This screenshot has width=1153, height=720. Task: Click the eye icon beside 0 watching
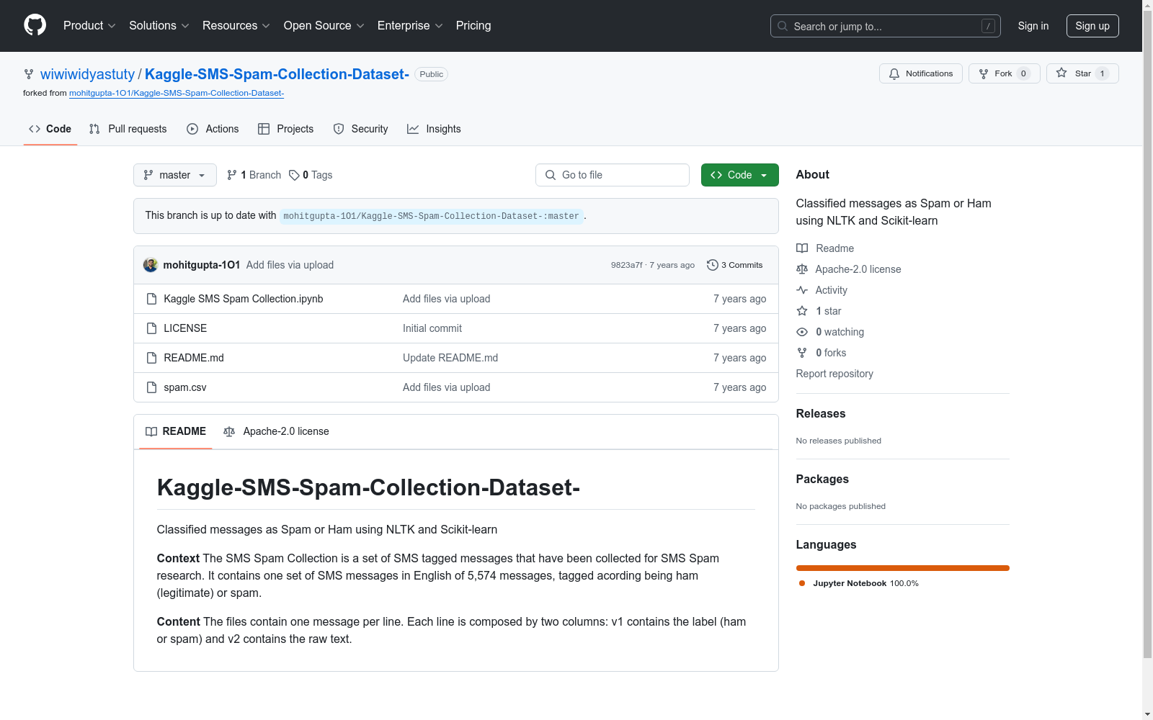(802, 332)
